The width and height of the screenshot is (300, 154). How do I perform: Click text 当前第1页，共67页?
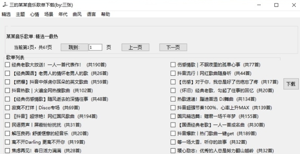[x=33, y=47]
